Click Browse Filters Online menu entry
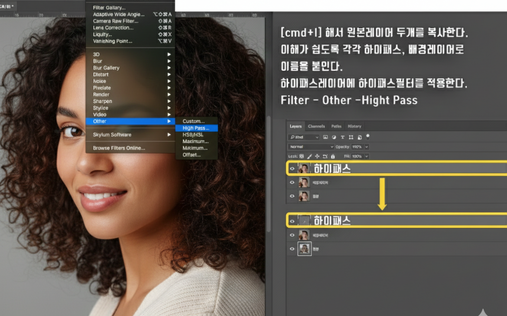 [x=119, y=148]
